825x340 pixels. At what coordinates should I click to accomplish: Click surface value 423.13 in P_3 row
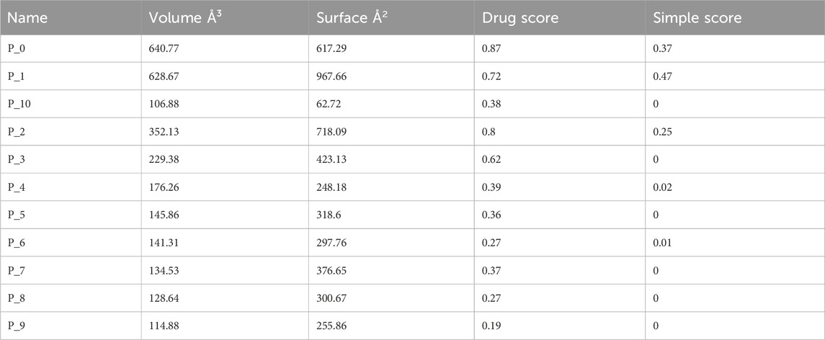click(x=331, y=159)
